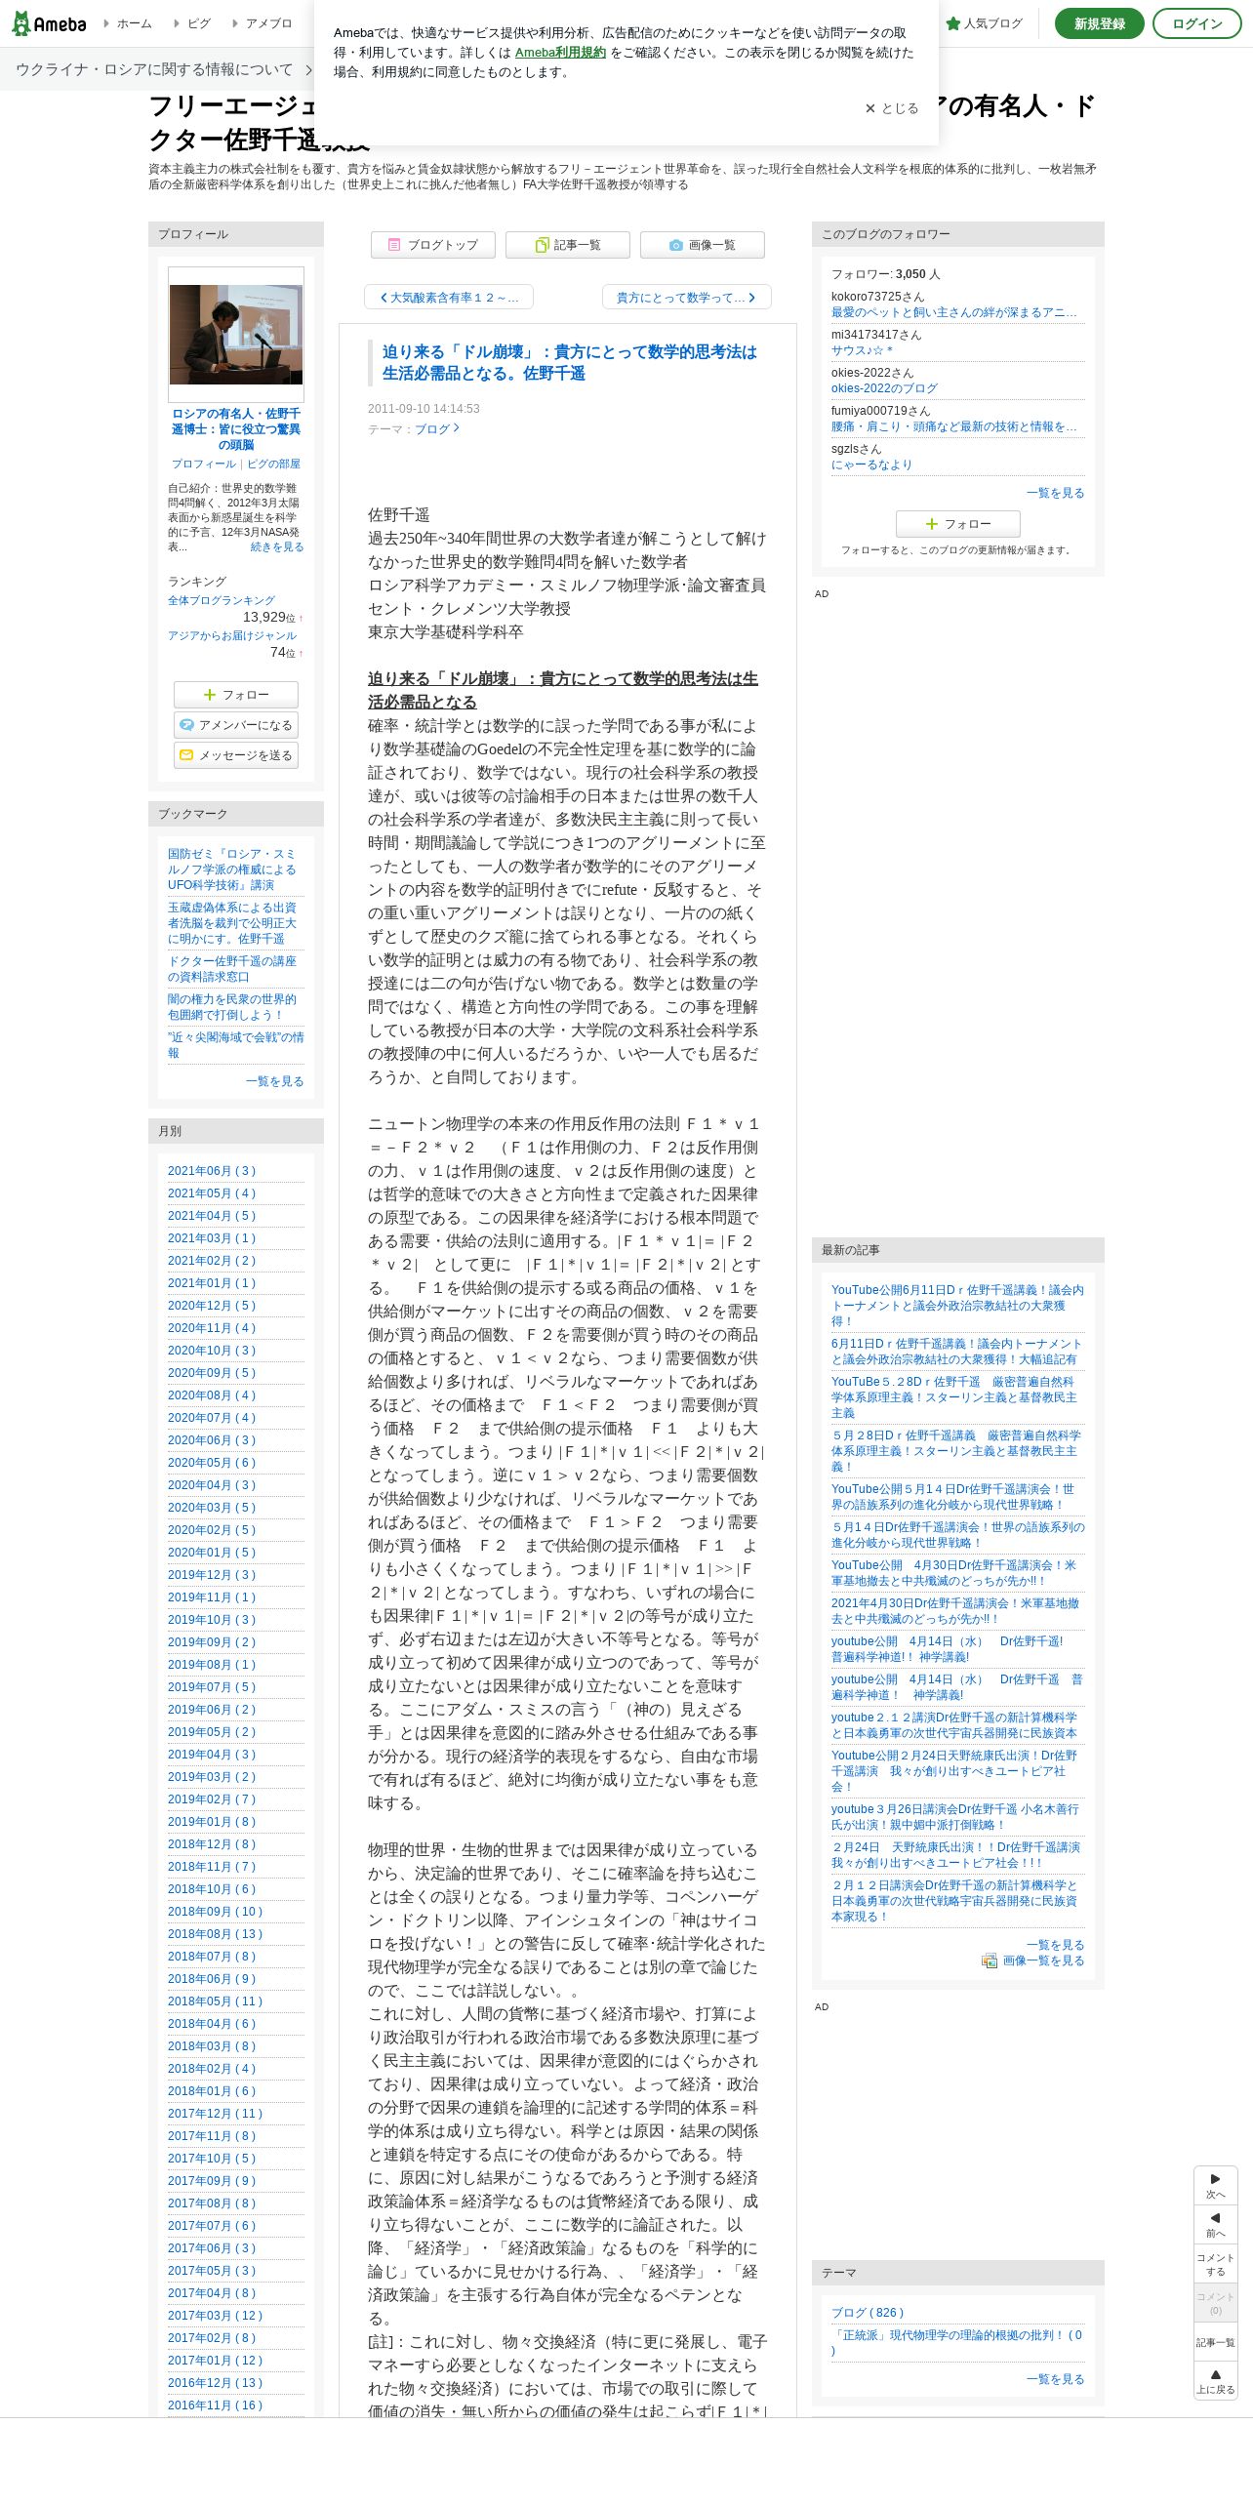Image resolution: width=1253 pixels, height=2506 pixels.
Task: Open theme 「正統派」現代物理学の理論的根拠の批判
Action: pyautogui.click(x=957, y=2343)
